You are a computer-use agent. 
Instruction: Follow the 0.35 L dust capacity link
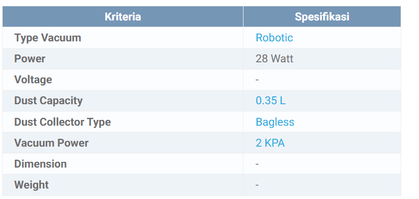click(270, 101)
